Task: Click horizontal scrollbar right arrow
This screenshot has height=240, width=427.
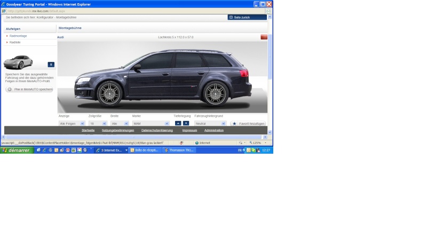Action: [x=265, y=137]
